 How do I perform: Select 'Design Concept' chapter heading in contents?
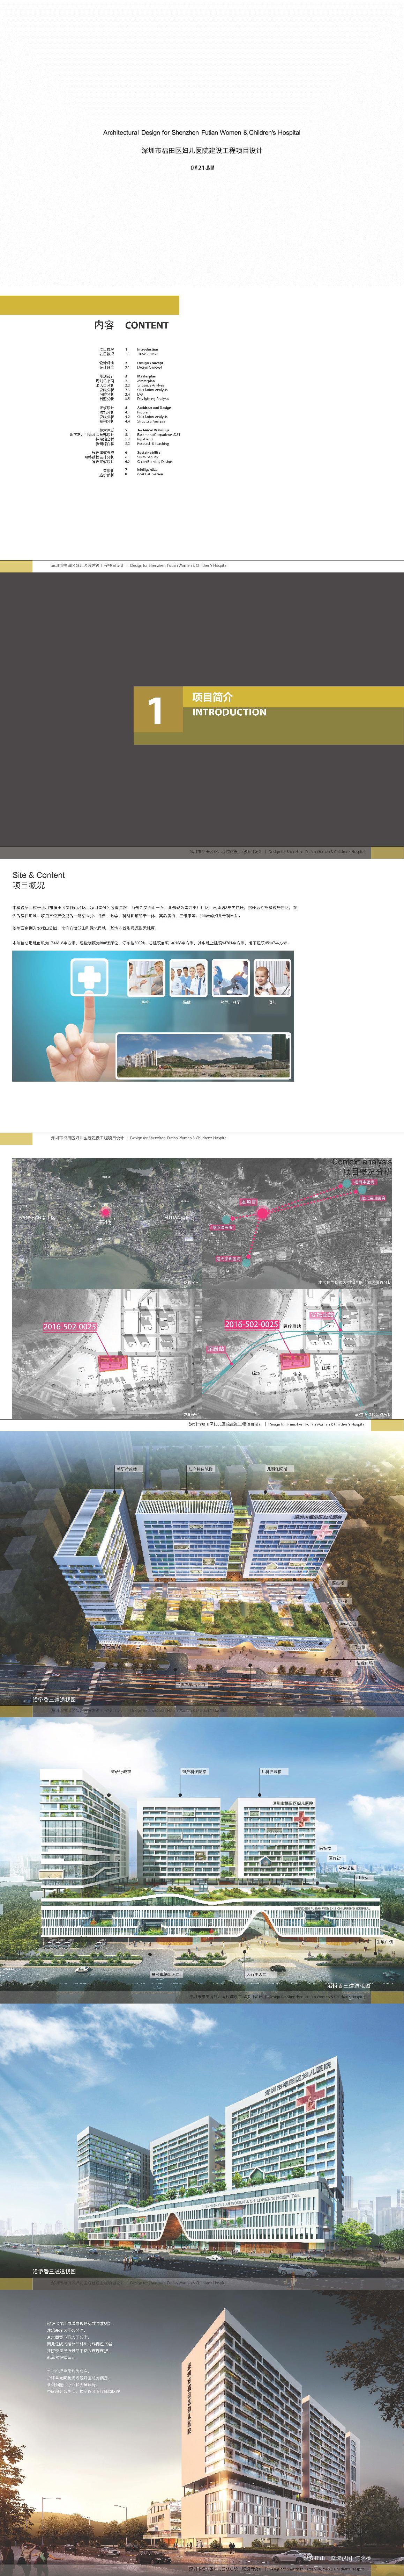pyautogui.click(x=151, y=363)
